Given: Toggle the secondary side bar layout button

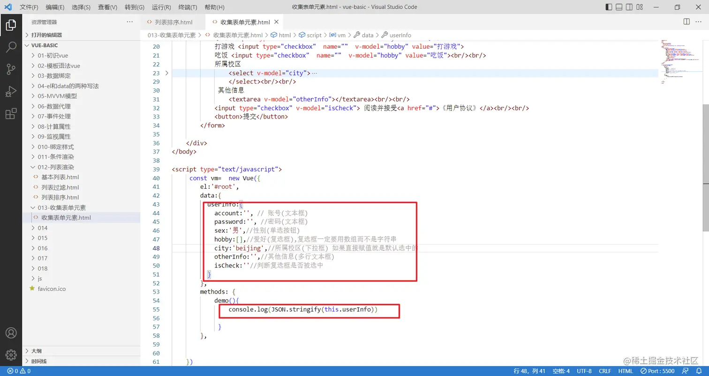Looking at the screenshot, I should coord(630,7).
